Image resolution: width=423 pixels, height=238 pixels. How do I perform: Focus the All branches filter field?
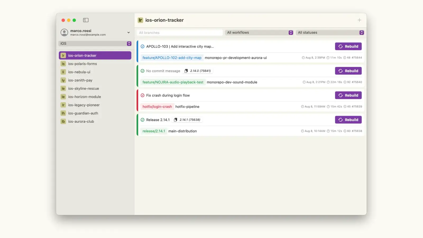tap(180, 33)
